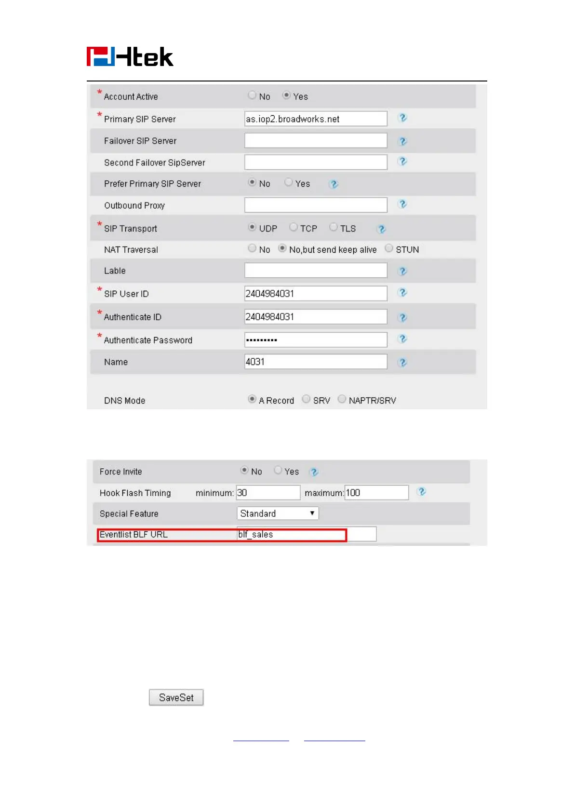Viewport: 574px width, 812px height.
Task: Set Account Active to Yes
Action: pyautogui.click(x=286, y=95)
